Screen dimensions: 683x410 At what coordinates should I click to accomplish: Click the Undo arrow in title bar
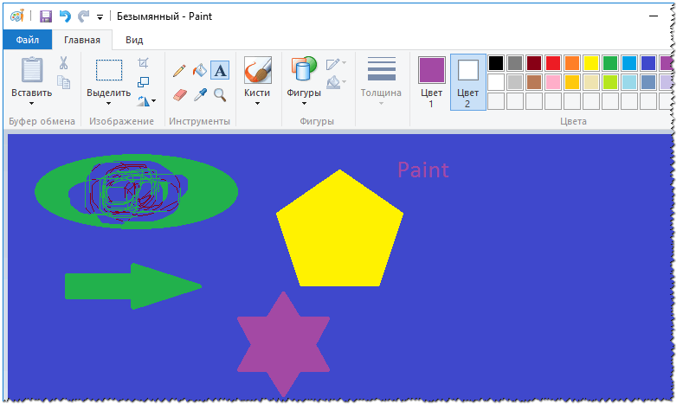click(65, 16)
